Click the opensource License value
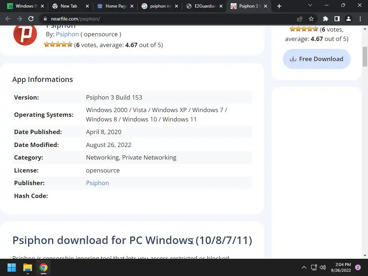Viewport: 368px width, 276px height. tap(103, 170)
